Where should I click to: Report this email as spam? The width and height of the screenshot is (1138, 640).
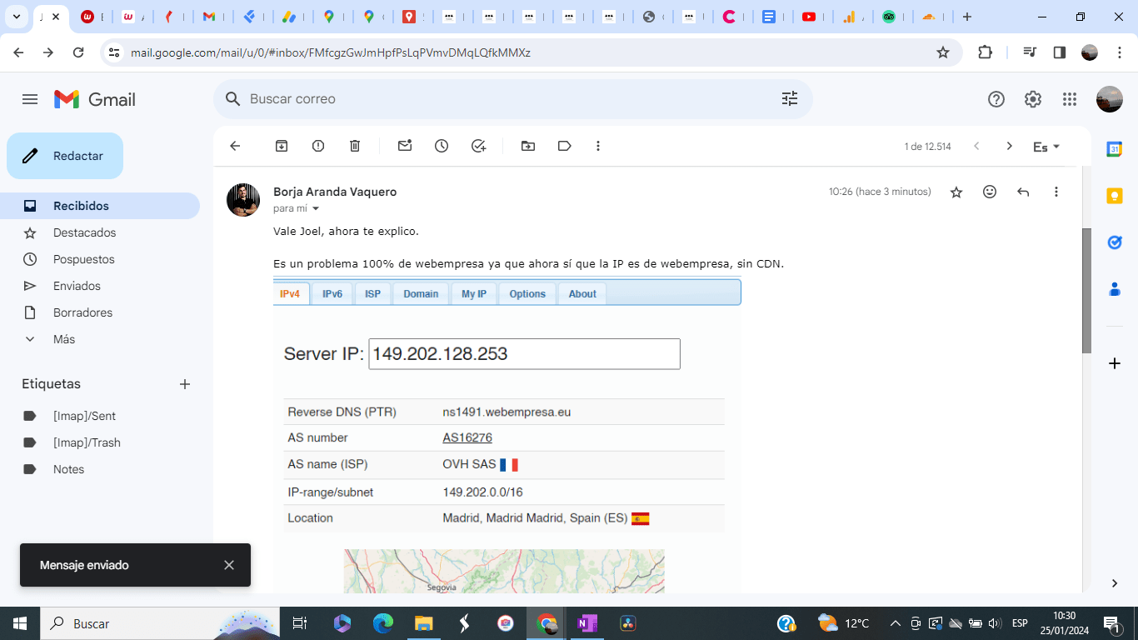pyautogui.click(x=318, y=146)
